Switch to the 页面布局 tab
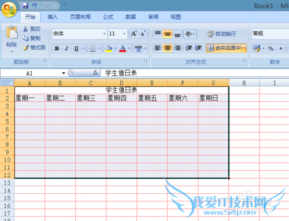289x221 pixels. 80,17
